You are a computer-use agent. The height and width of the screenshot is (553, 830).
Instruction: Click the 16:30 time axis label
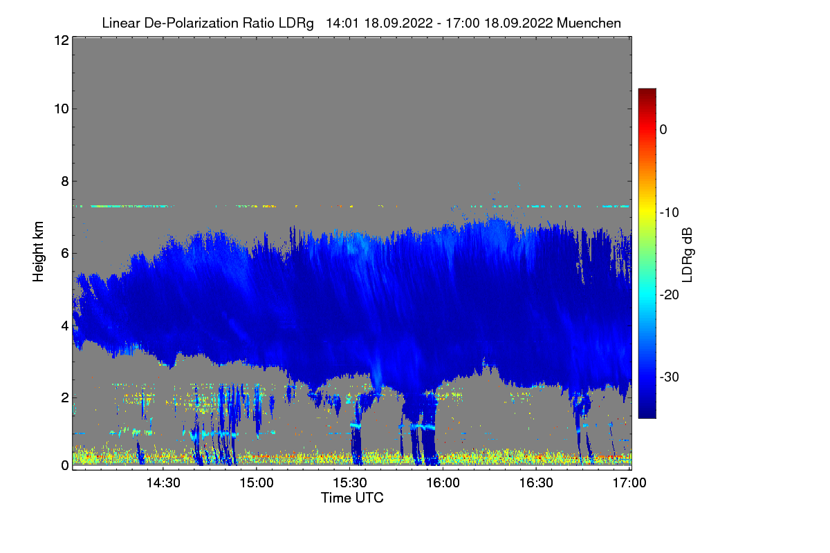pyautogui.click(x=537, y=483)
